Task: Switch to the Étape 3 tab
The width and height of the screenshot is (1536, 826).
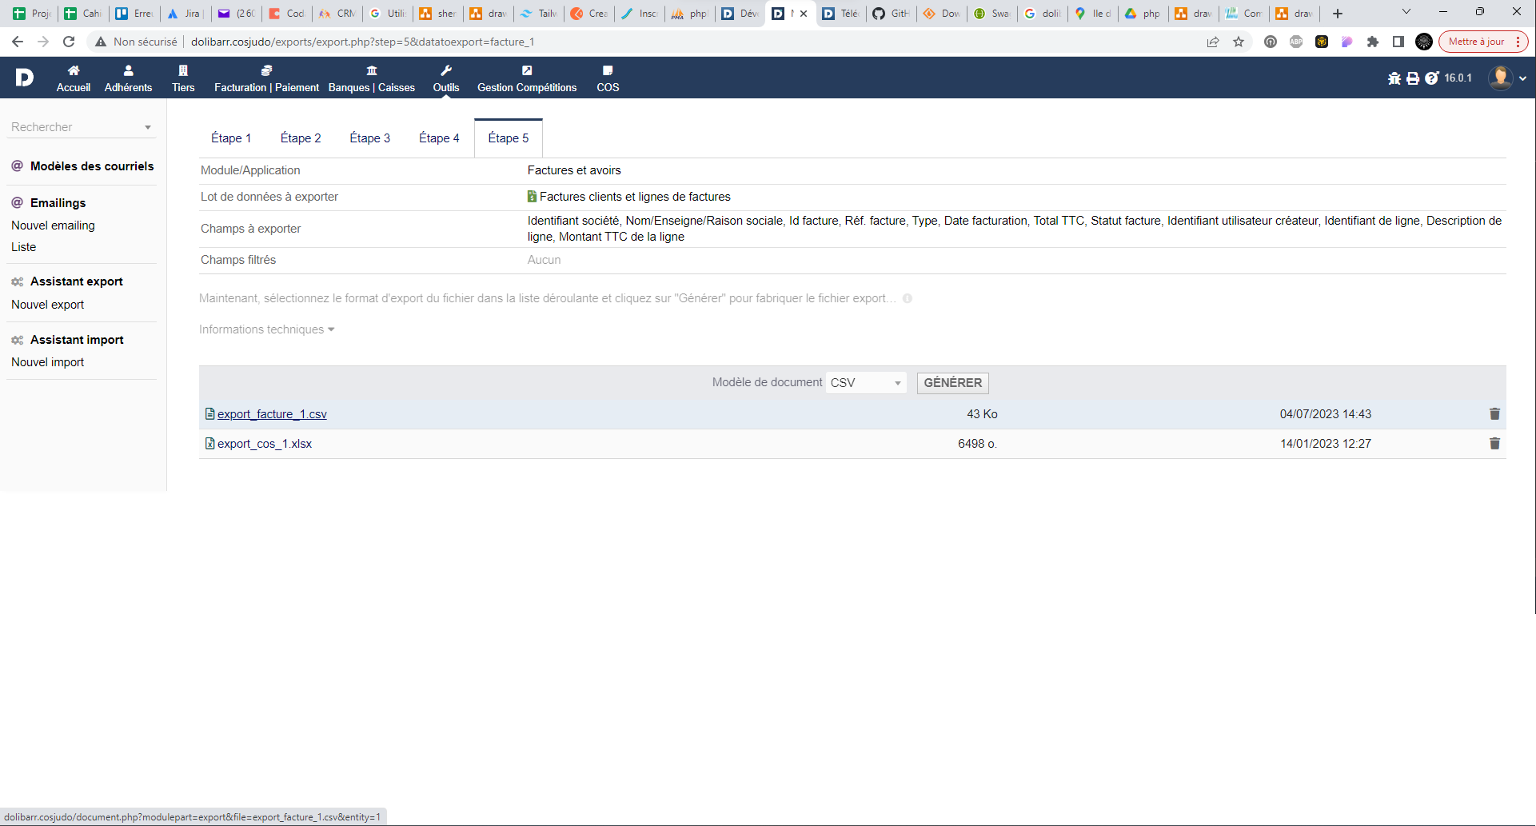Action: coord(370,138)
